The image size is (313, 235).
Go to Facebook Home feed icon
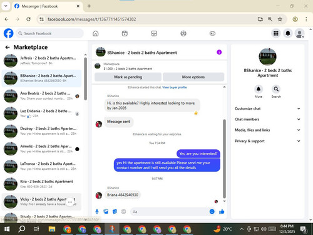pyautogui.click(x=96, y=33)
